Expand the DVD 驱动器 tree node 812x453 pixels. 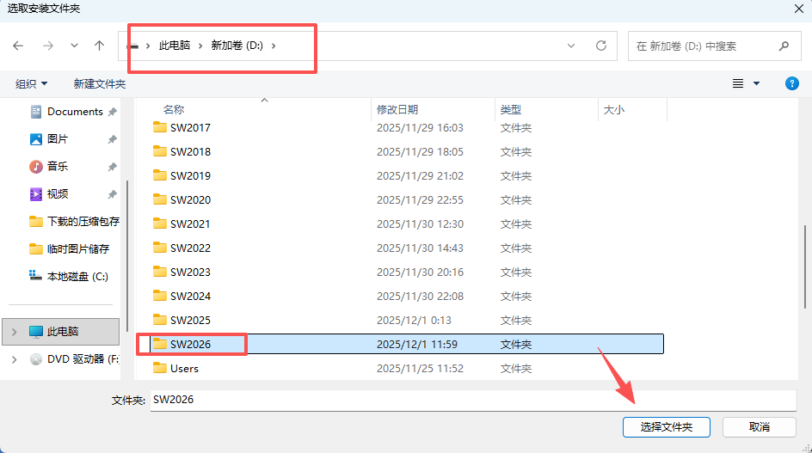click(14, 358)
